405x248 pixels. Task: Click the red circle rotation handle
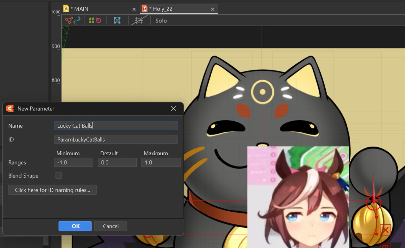[x=374, y=203]
